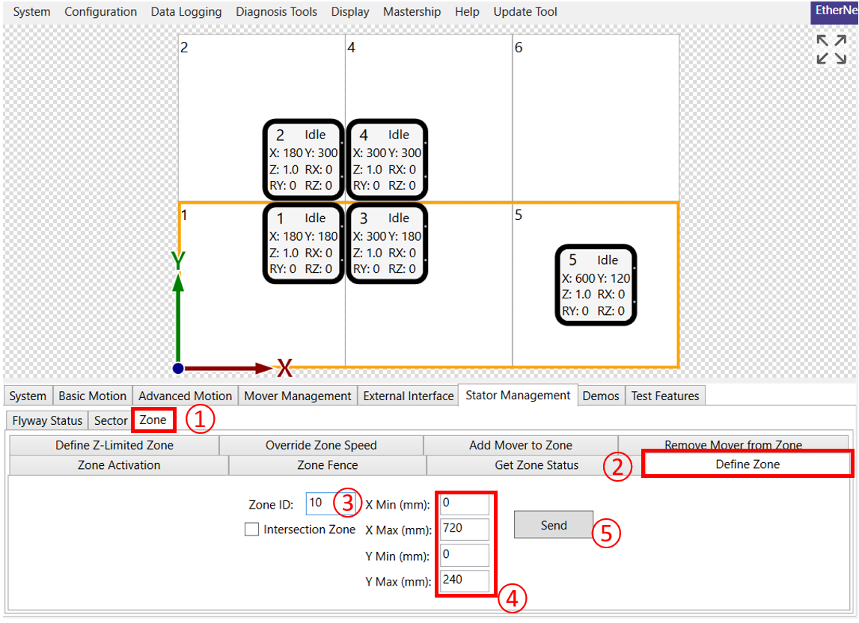Viewport: 859px width, 623px height.
Task: Open the Configuration menu
Action: [100, 12]
